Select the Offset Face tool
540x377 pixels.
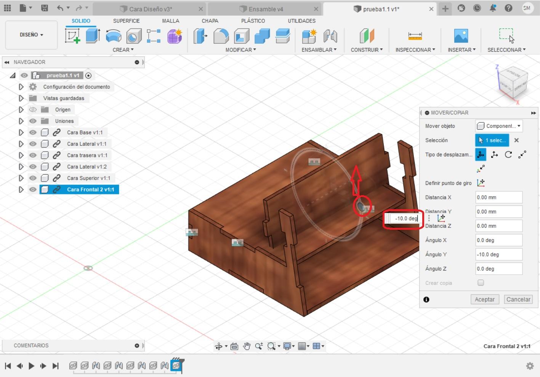[283, 36]
